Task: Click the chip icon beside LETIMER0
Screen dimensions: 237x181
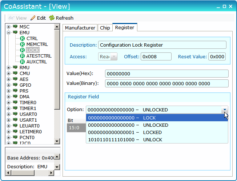Action: [x=15, y=131]
